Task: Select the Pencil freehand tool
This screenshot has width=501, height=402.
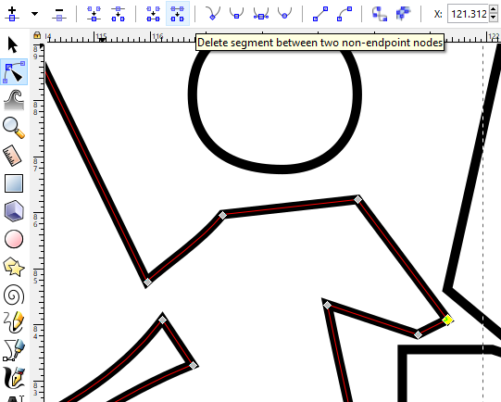Action: [x=14, y=322]
